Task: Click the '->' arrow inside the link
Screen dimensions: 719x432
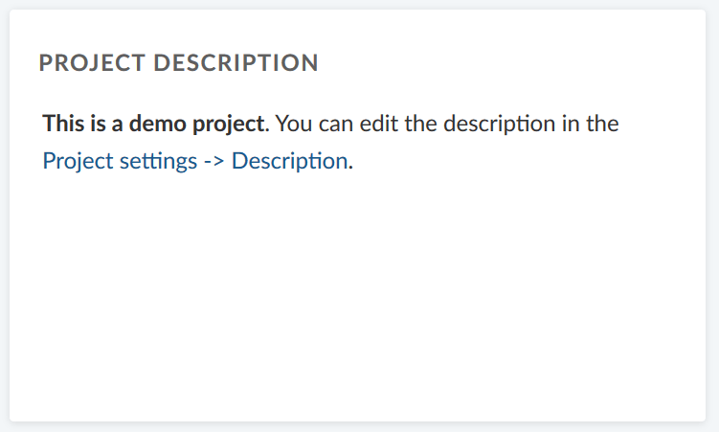Action: 213,161
